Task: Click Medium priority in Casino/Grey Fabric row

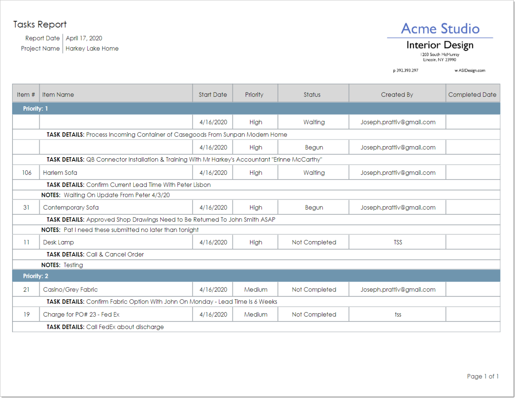Action: coord(256,290)
